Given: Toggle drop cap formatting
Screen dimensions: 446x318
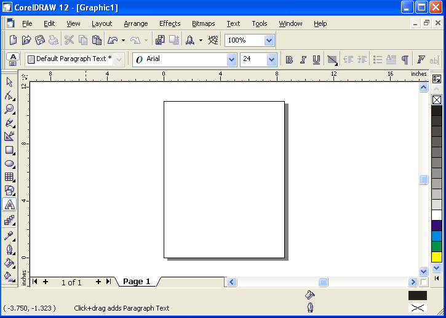Looking at the screenshot, I should coord(391,60).
